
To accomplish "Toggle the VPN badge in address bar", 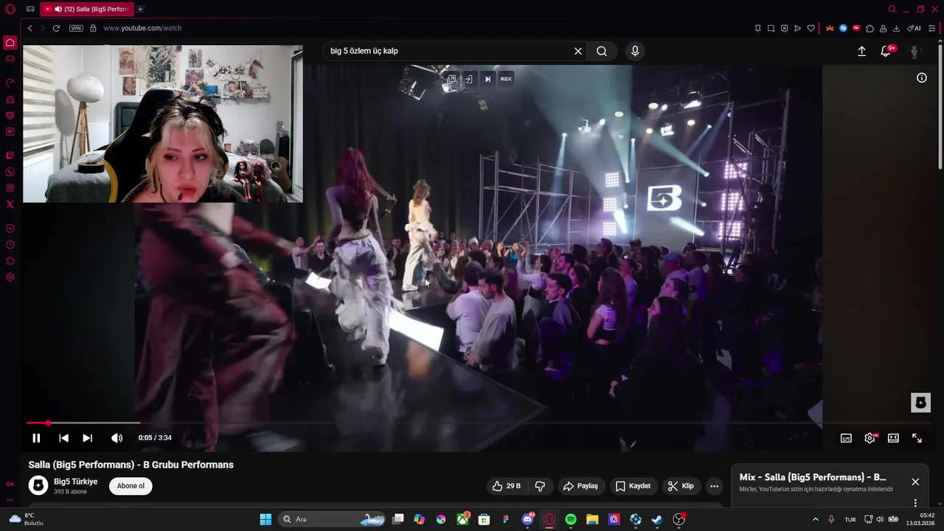I will coord(76,28).
